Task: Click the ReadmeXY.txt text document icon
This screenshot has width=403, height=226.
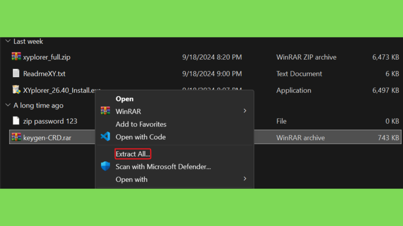Action: [16, 73]
